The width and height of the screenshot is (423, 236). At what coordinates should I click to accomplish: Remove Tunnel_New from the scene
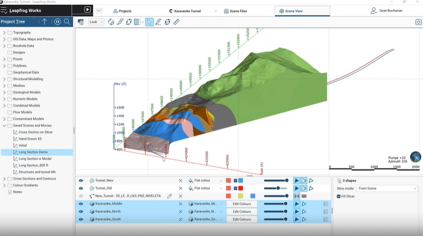coord(180,181)
